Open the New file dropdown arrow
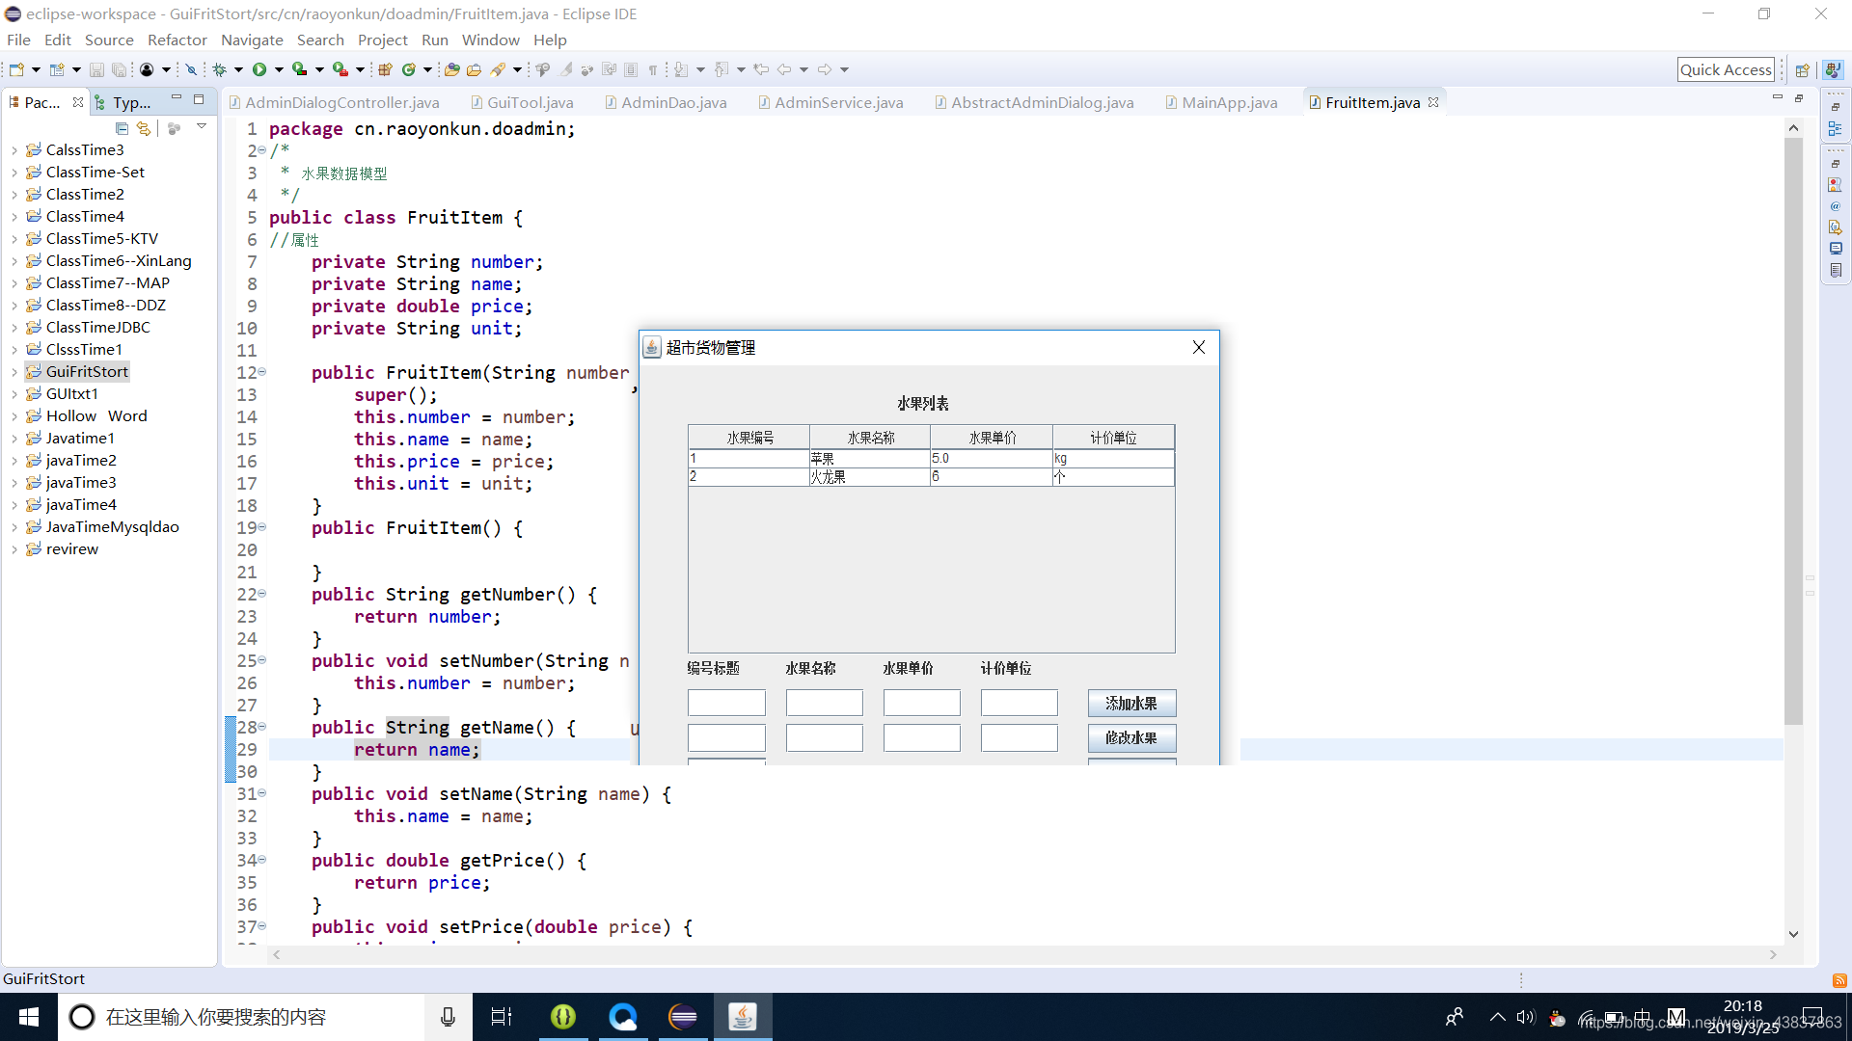1852x1041 pixels. (36, 69)
